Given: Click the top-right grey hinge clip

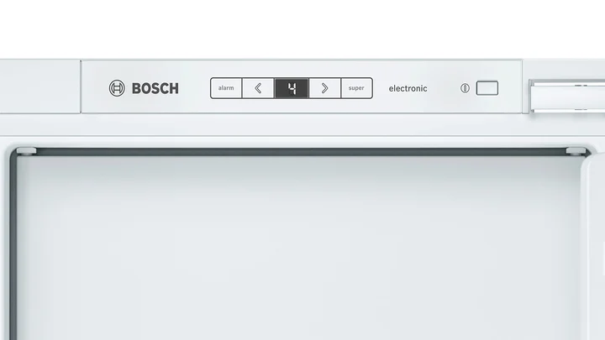Looking at the screenshot, I should pos(576,151).
